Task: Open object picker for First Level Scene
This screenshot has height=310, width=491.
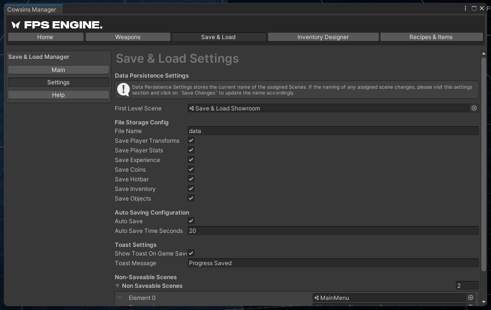Action: [474, 108]
